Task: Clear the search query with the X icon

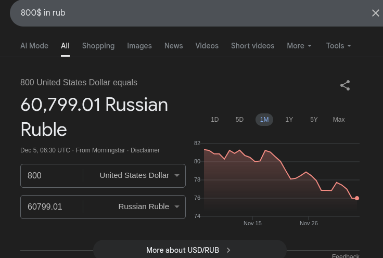Action: [375, 13]
